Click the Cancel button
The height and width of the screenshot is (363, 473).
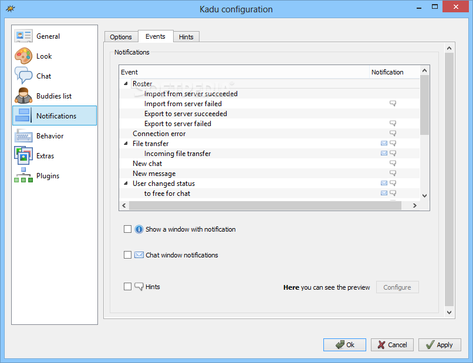(392, 345)
